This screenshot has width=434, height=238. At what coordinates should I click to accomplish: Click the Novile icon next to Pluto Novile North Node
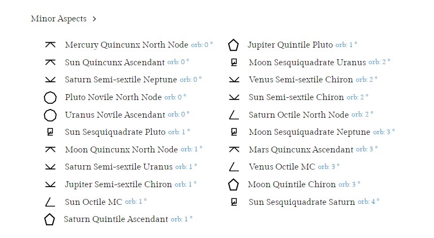(x=50, y=97)
